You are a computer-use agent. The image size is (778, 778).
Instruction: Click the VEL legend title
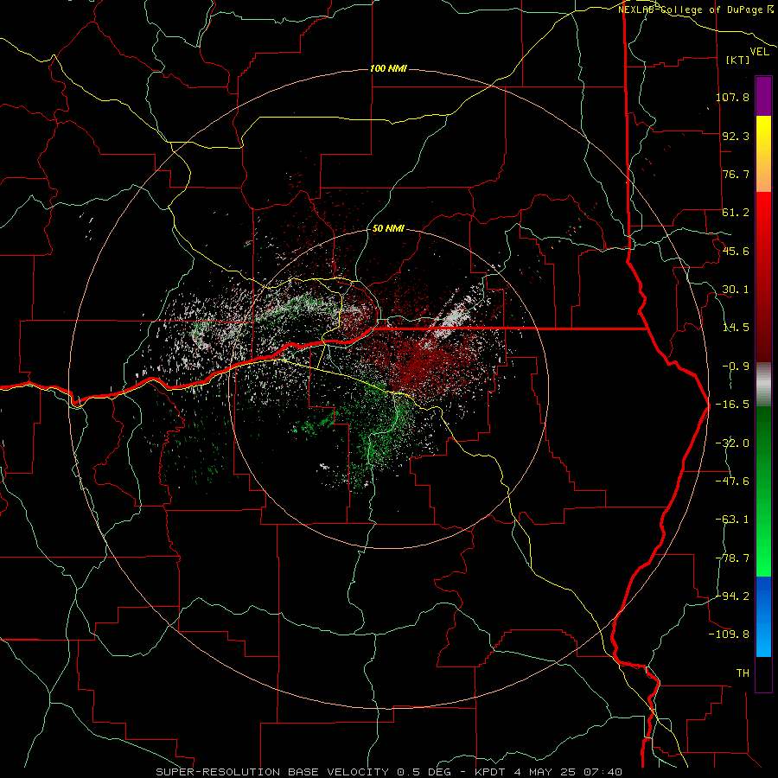(x=759, y=52)
